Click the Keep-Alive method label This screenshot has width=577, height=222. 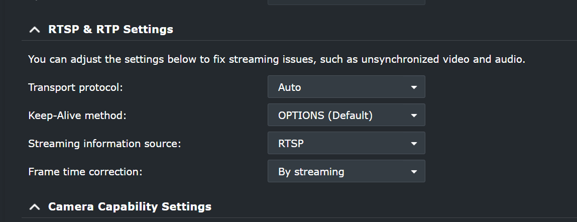[x=77, y=115]
